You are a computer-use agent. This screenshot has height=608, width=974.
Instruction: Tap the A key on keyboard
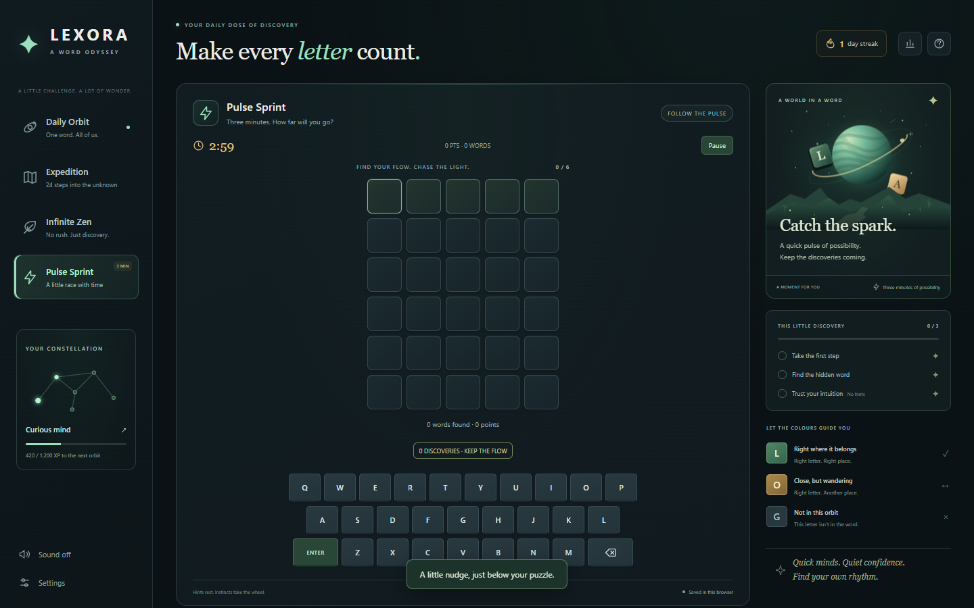322,520
